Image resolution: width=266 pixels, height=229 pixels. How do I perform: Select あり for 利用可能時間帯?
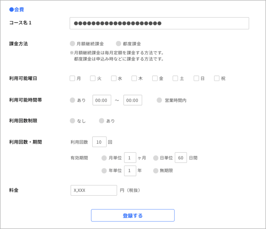(72, 100)
